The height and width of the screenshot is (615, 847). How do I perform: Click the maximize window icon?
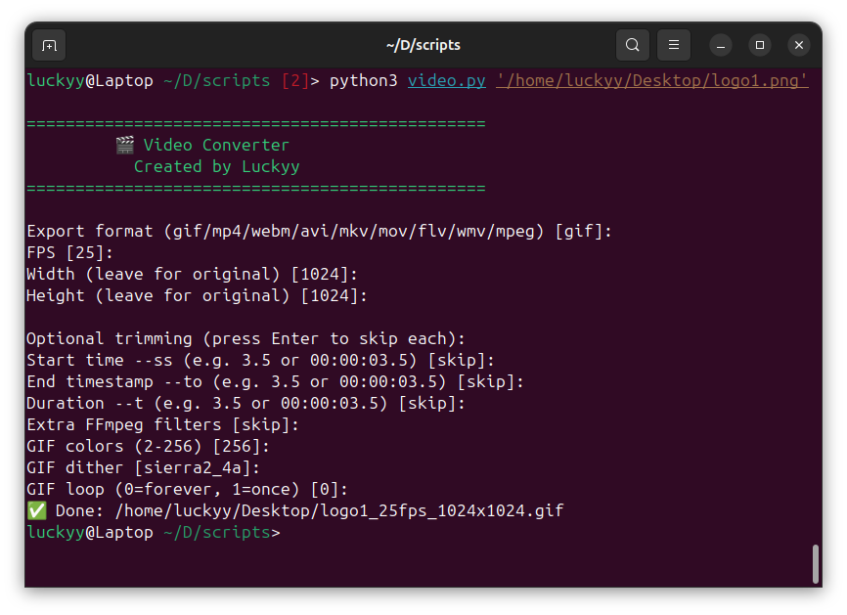click(760, 45)
